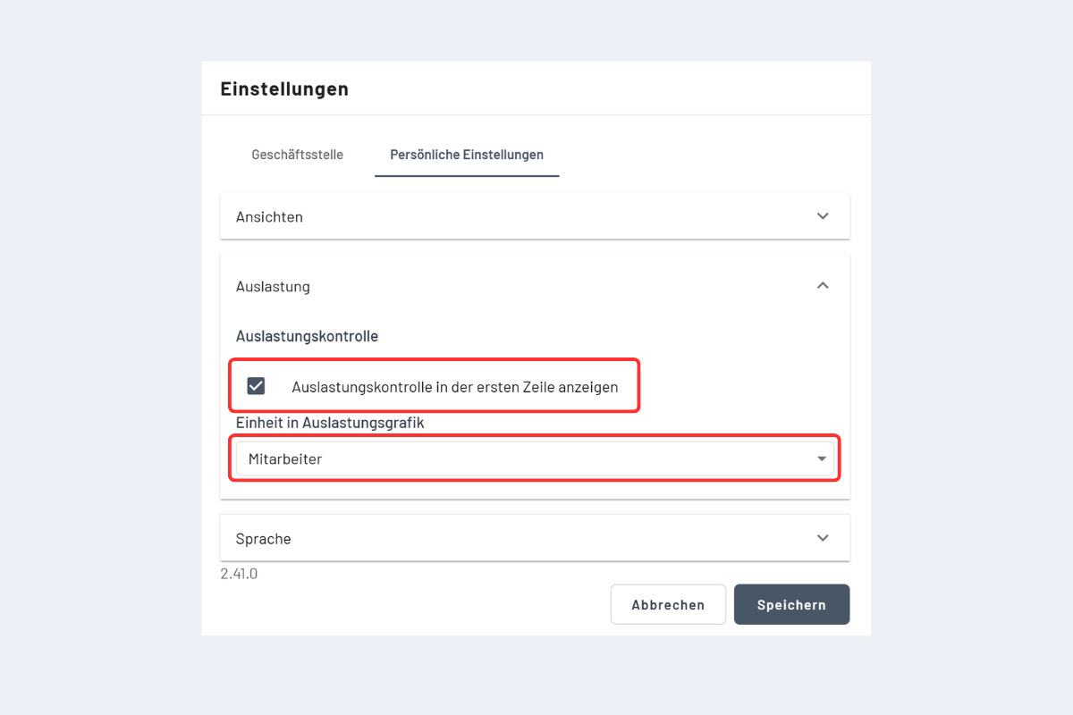Select the Persönliche Einstellungen tab
Screen dimensions: 1073x715
[x=467, y=155]
